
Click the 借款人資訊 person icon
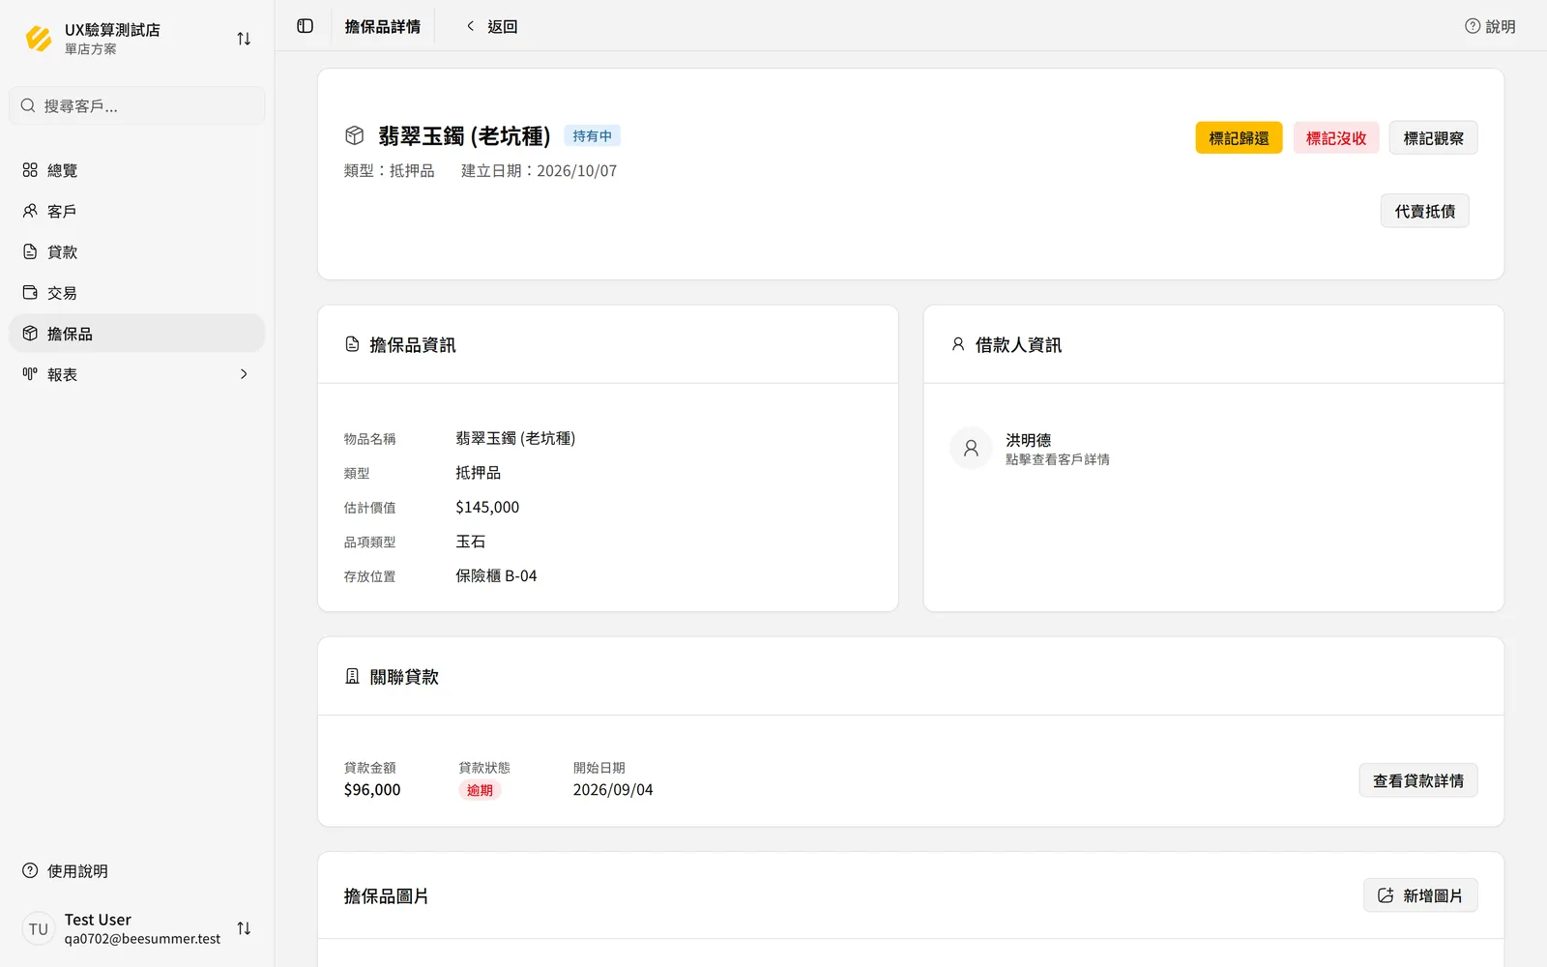(958, 344)
